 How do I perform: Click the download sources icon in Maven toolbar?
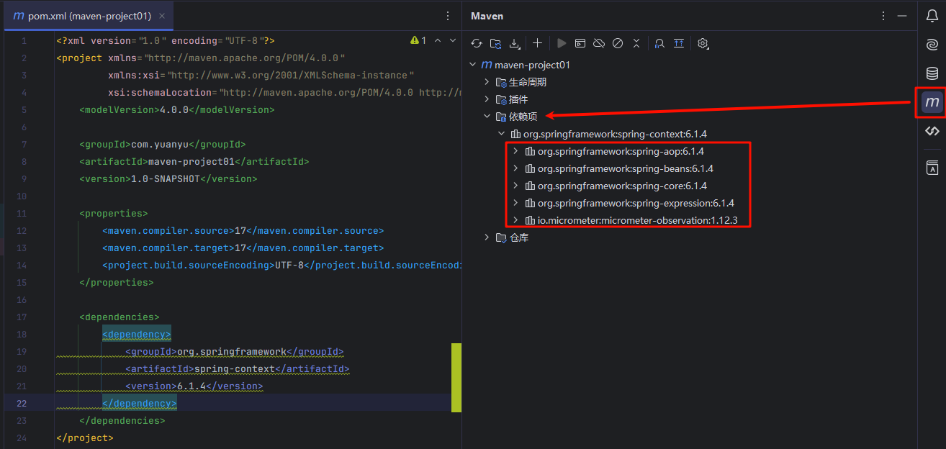[514, 44]
